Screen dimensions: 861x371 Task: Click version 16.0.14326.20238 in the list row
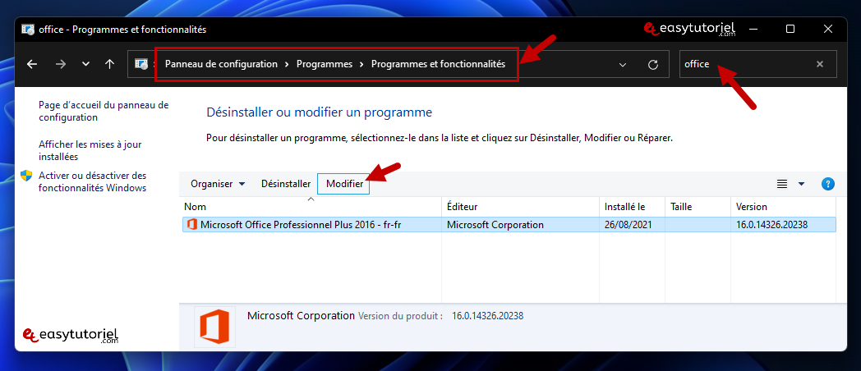click(x=772, y=224)
